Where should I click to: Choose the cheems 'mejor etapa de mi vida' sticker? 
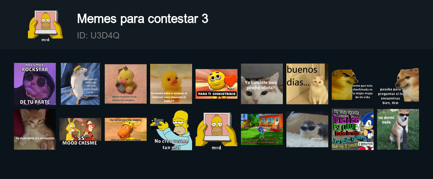353,84
